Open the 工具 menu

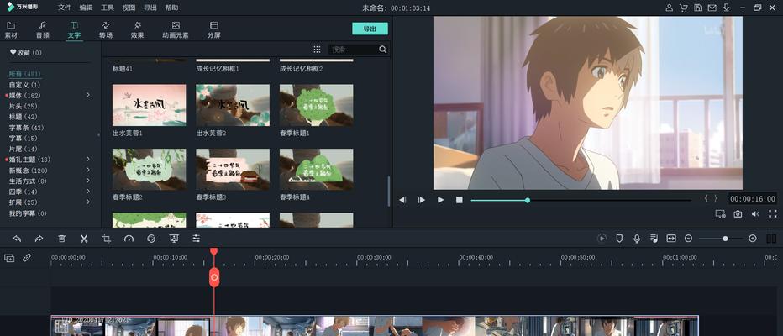tap(108, 8)
